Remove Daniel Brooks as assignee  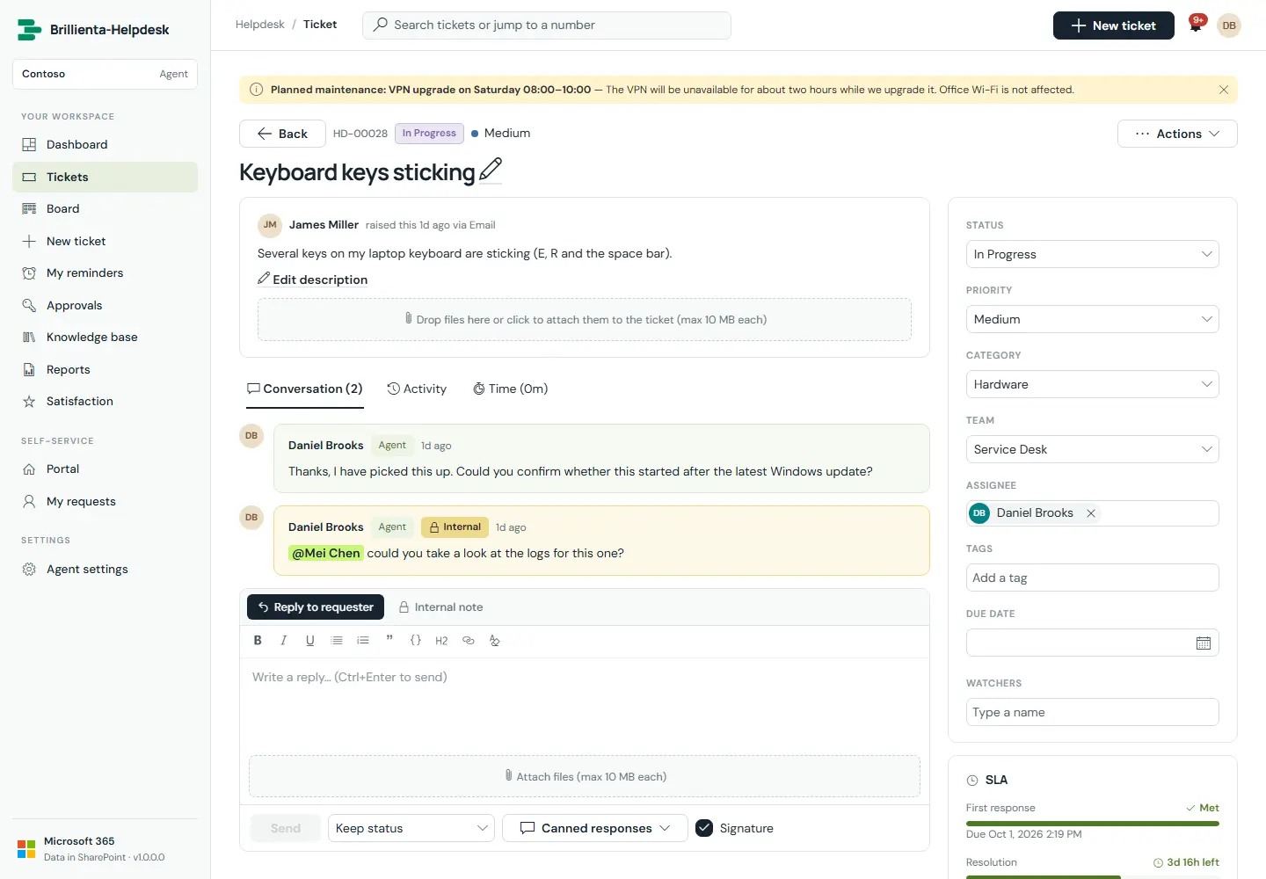1091,513
